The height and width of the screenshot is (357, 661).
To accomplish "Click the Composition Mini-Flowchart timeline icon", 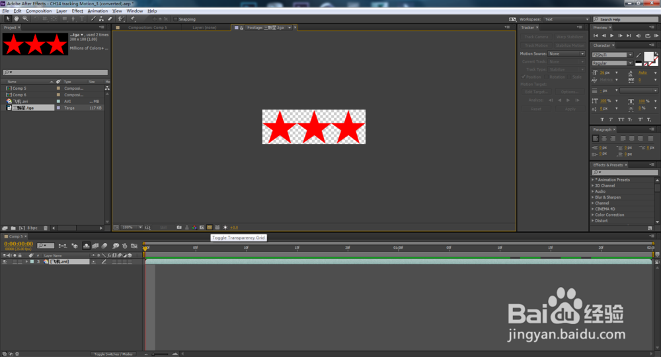I will [63, 246].
